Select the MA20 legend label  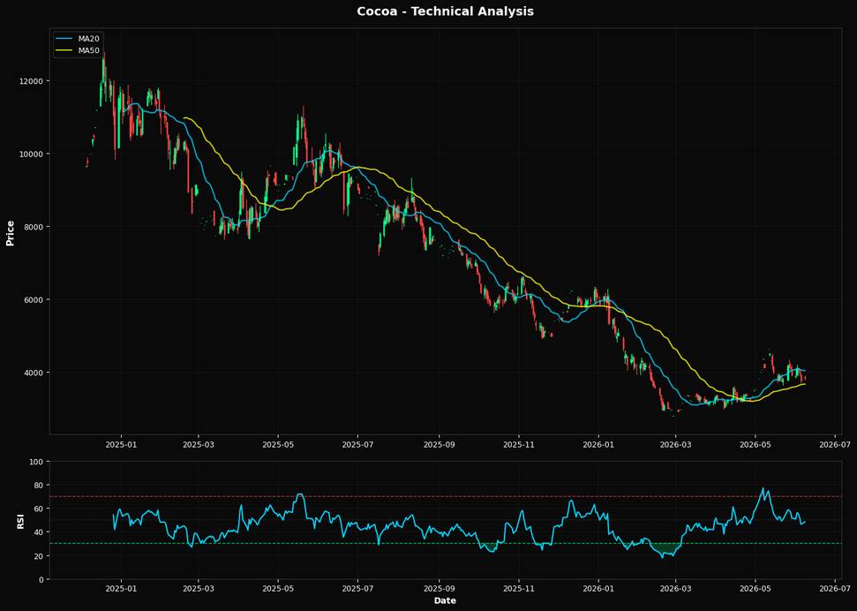click(88, 40)
